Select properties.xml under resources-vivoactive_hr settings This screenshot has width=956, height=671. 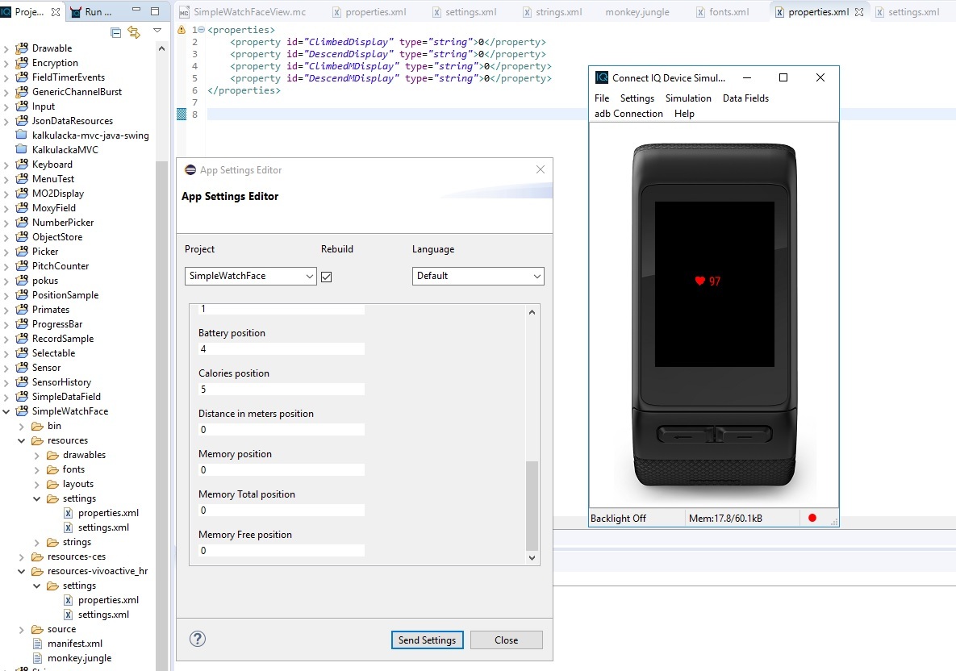[108, 600]
